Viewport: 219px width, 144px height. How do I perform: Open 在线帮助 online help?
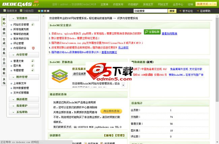204,11
